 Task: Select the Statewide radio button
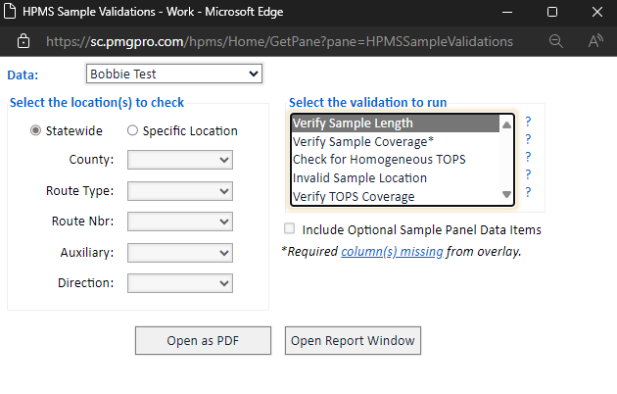35,130
